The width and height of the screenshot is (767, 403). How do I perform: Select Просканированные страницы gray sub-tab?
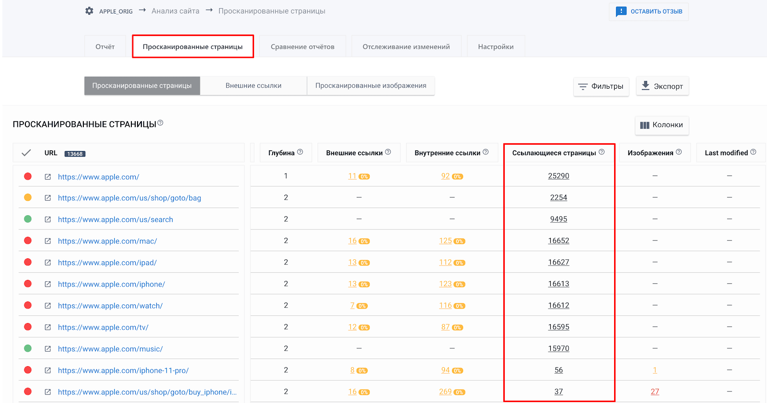pos(142,86)
